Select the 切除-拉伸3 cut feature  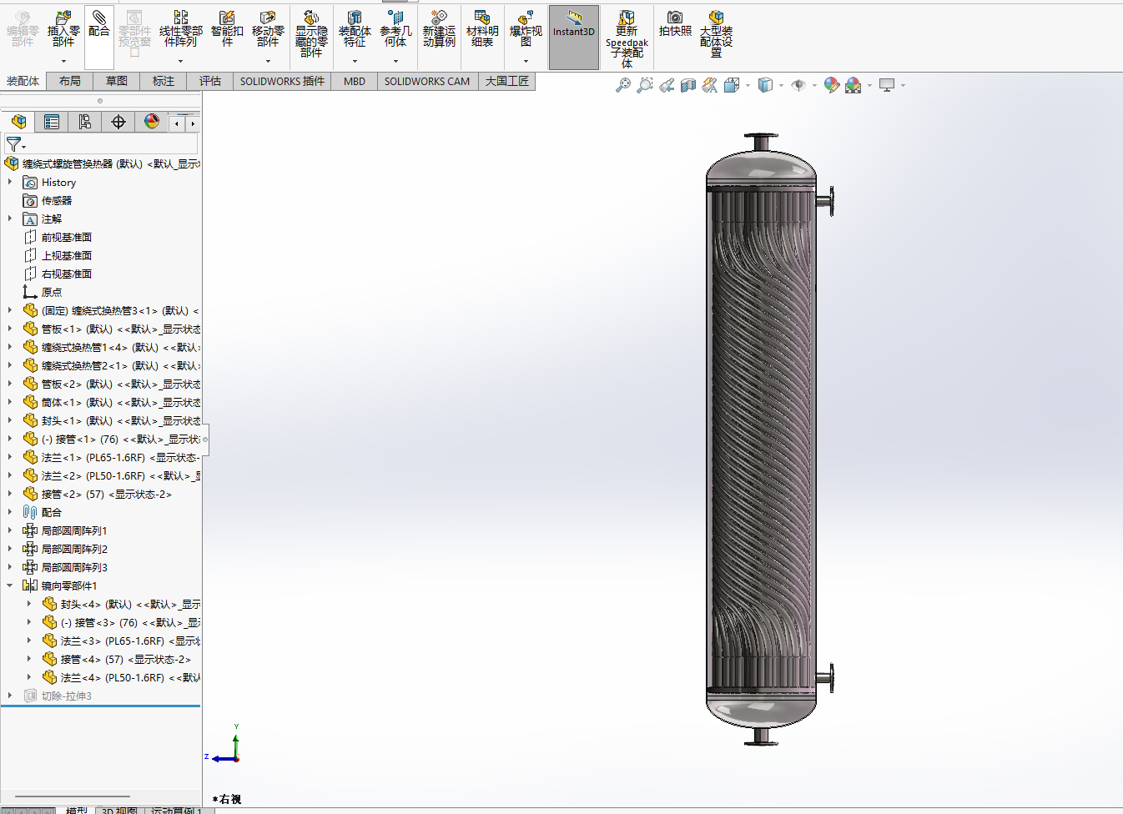(67, 696)
